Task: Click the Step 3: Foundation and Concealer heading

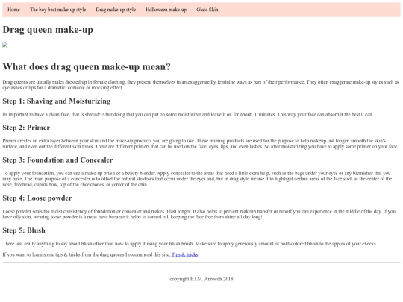Action: click(57, 160)
